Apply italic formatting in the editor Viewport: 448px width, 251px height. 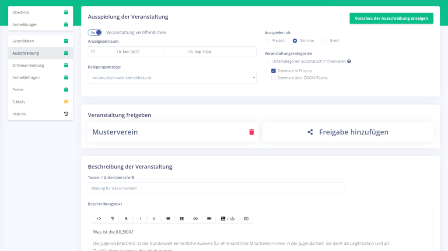coord(140,219)
